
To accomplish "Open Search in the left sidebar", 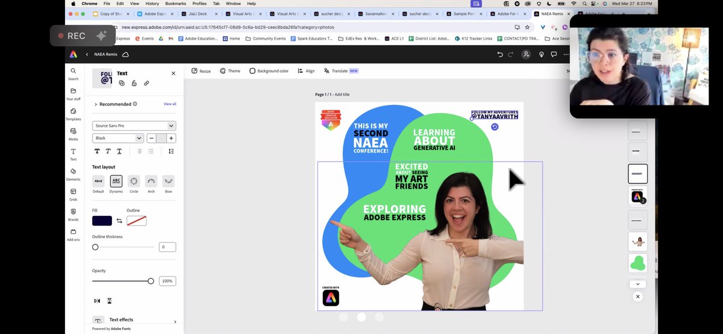I will [73, 74].
